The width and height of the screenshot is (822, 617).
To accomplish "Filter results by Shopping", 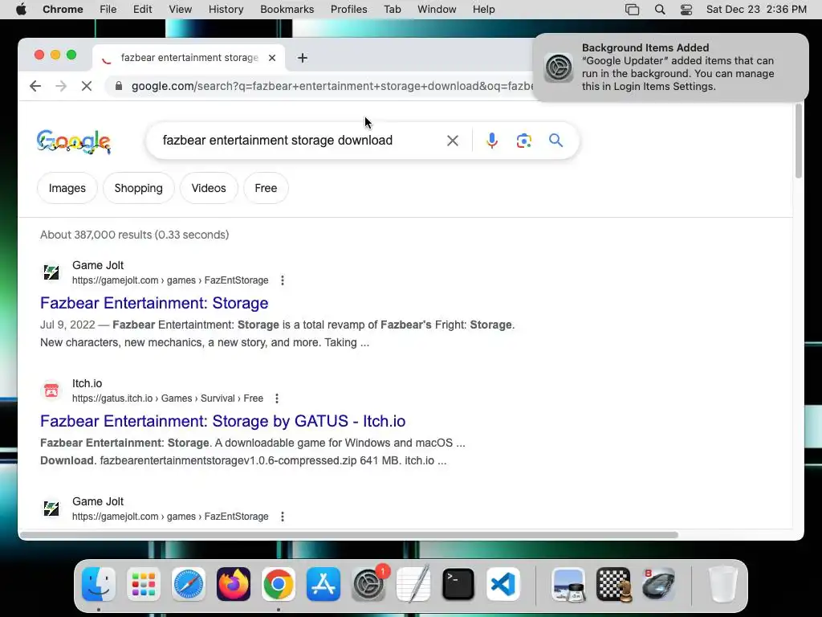I will click(138, 188).
